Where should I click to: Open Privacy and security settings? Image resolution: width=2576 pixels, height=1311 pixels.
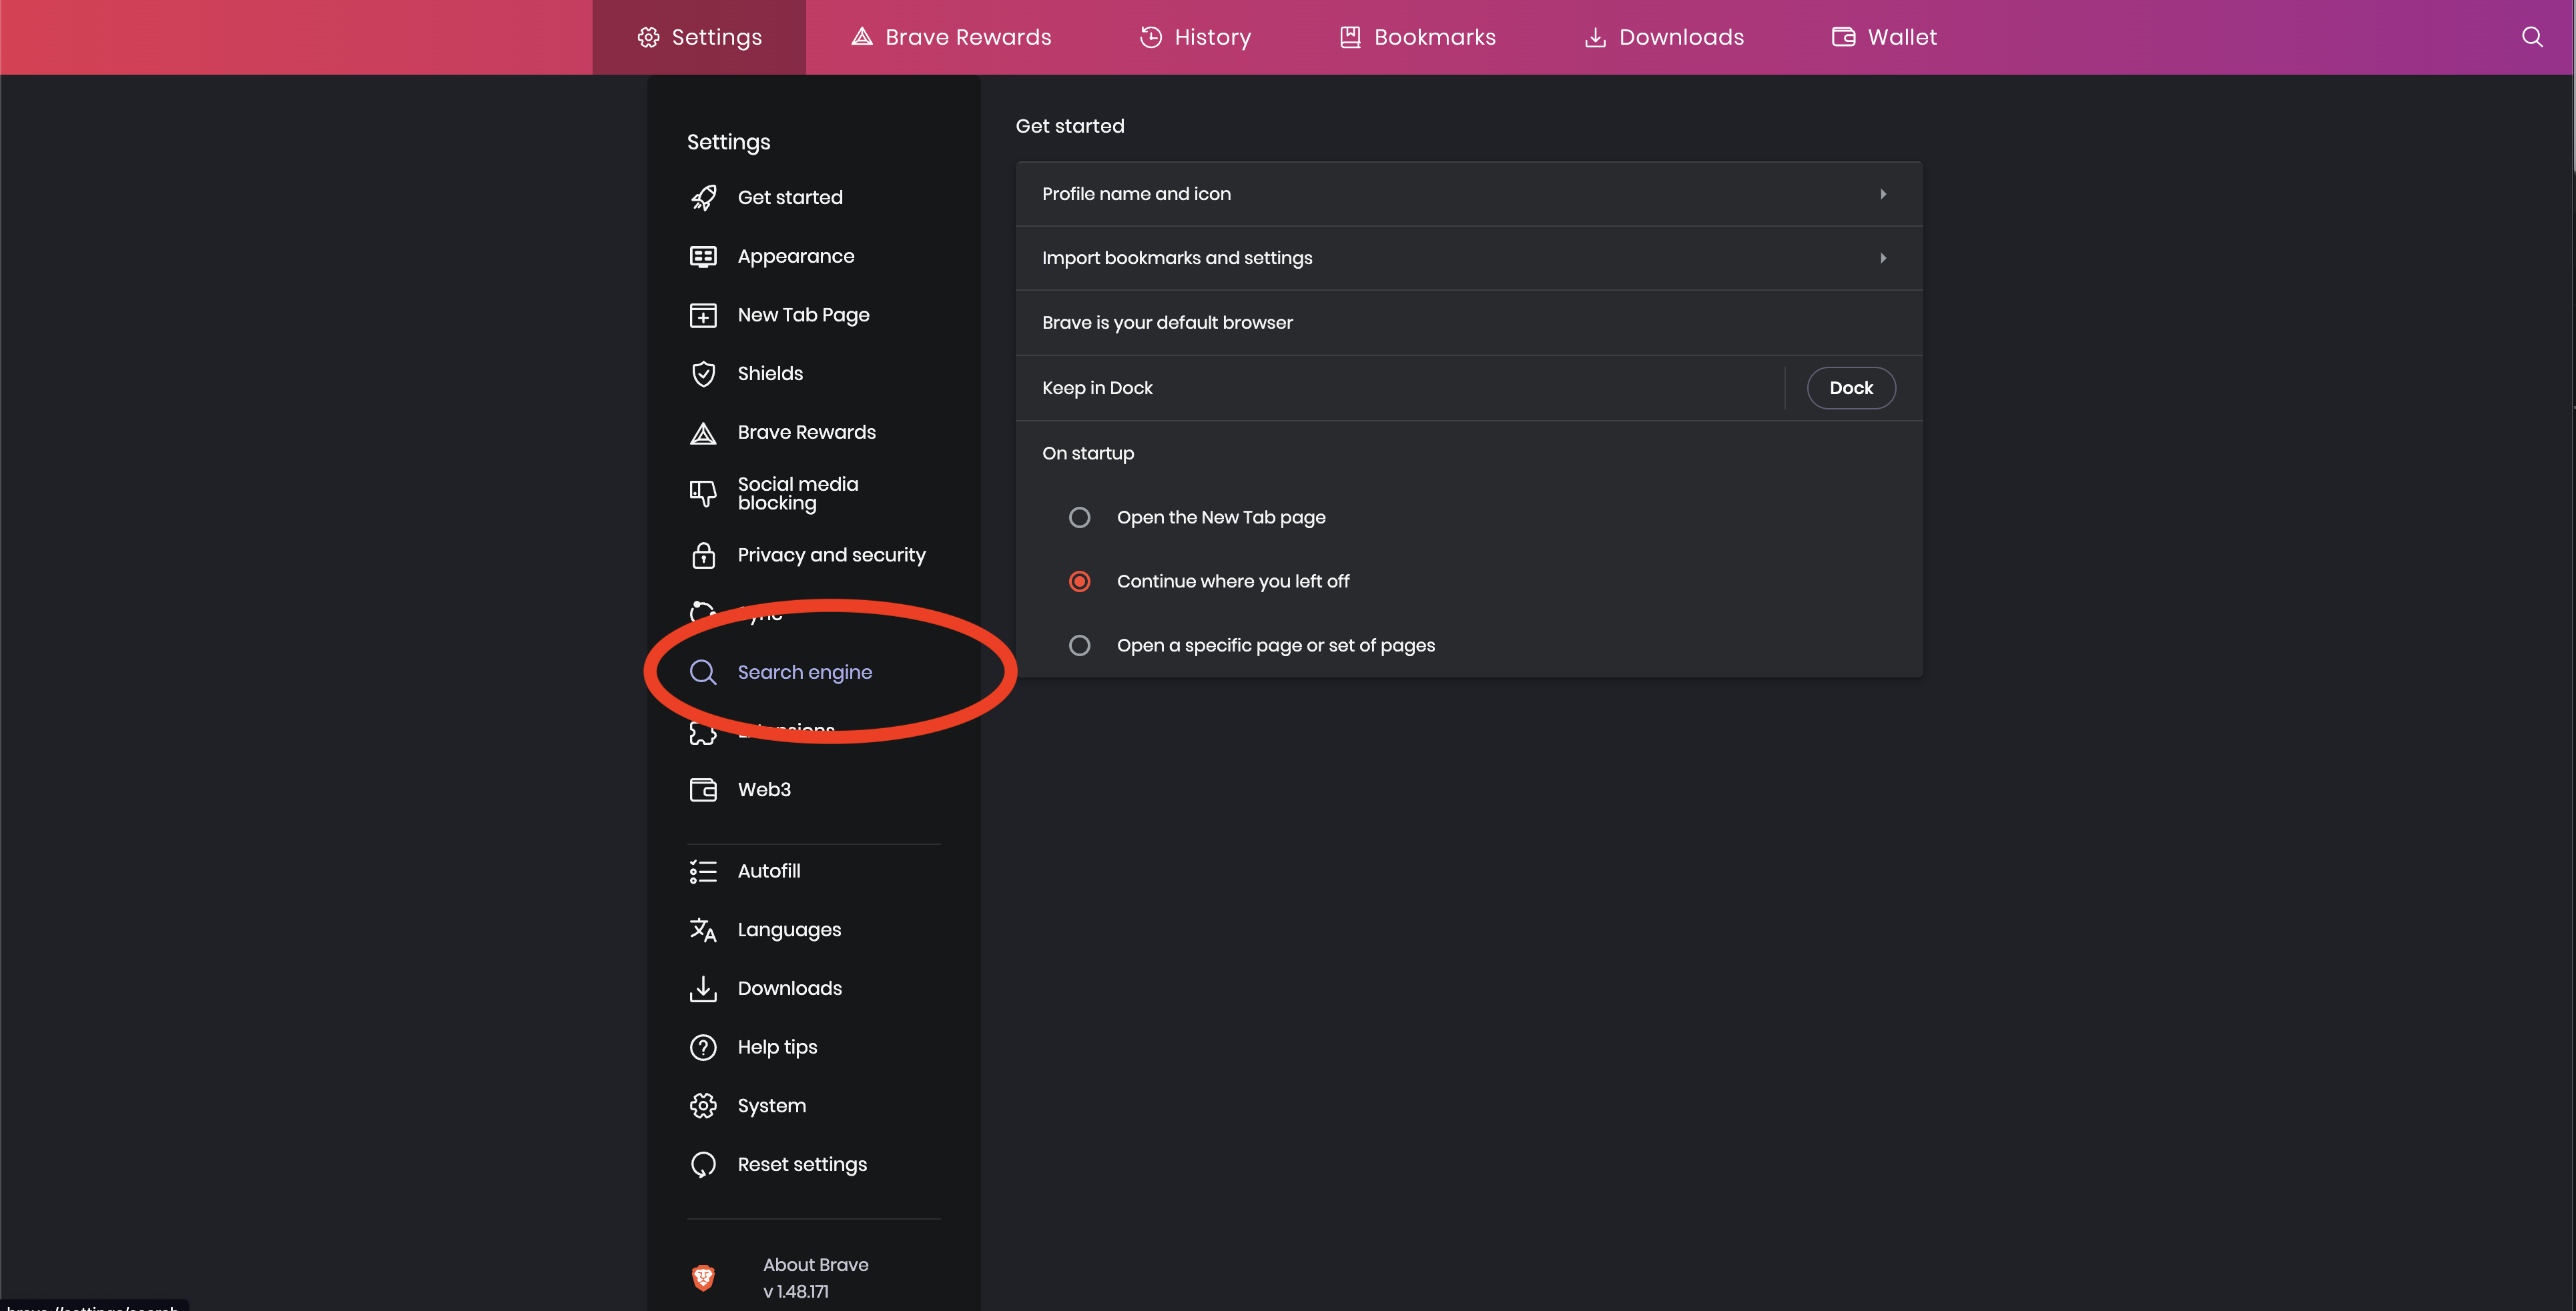pos(831,555)
